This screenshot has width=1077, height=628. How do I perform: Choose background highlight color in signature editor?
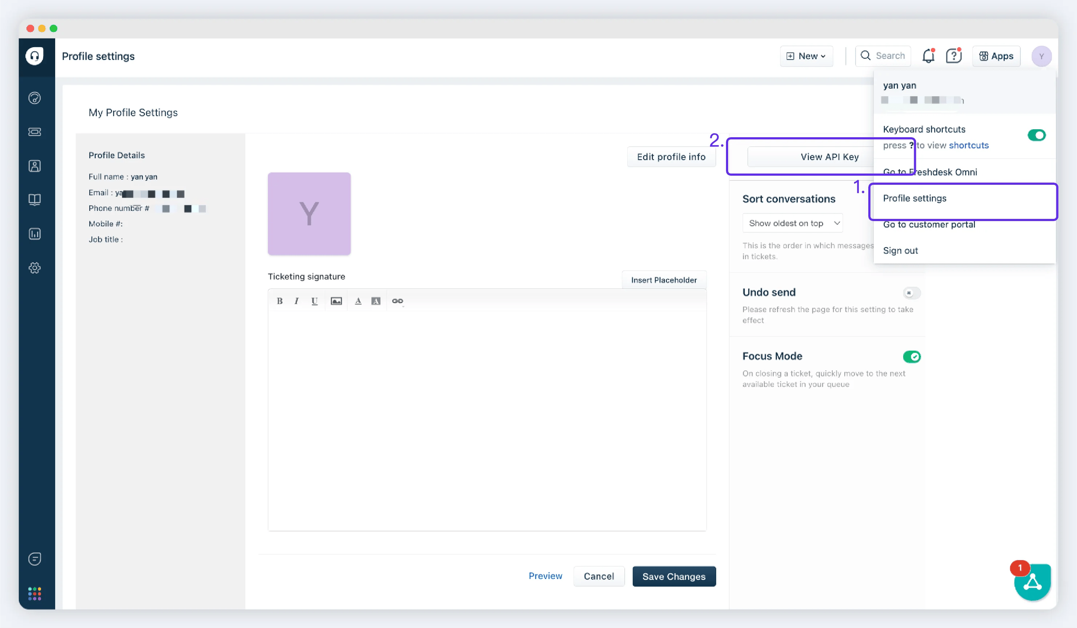pyautogui.click(x=376, y=301)
